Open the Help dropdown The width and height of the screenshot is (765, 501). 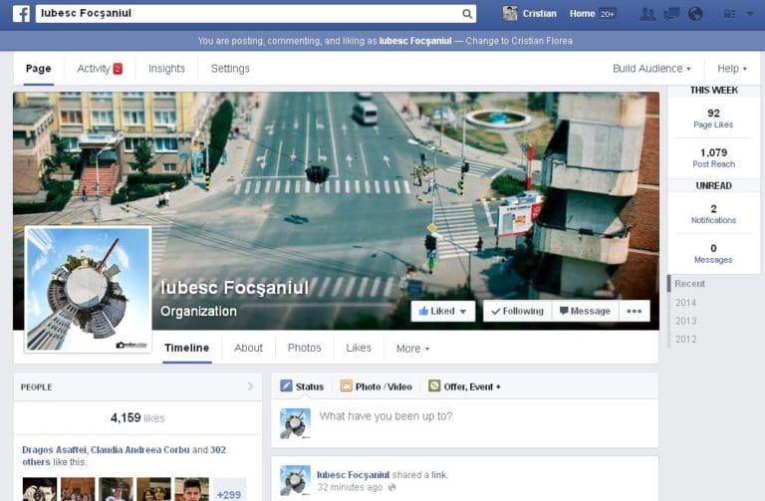click(732, 69)
